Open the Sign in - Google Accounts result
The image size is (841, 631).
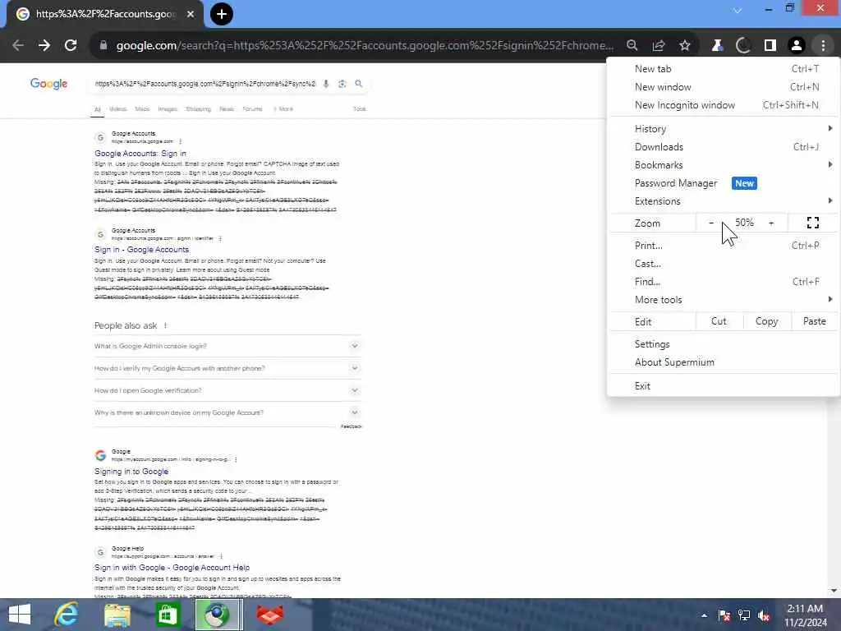[141, 250]
